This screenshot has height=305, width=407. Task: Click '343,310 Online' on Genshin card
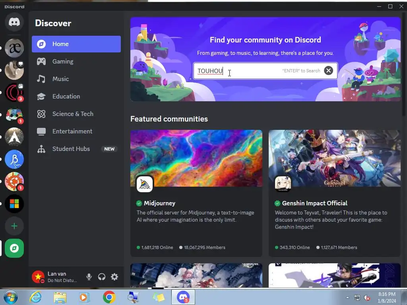[295, 247]
